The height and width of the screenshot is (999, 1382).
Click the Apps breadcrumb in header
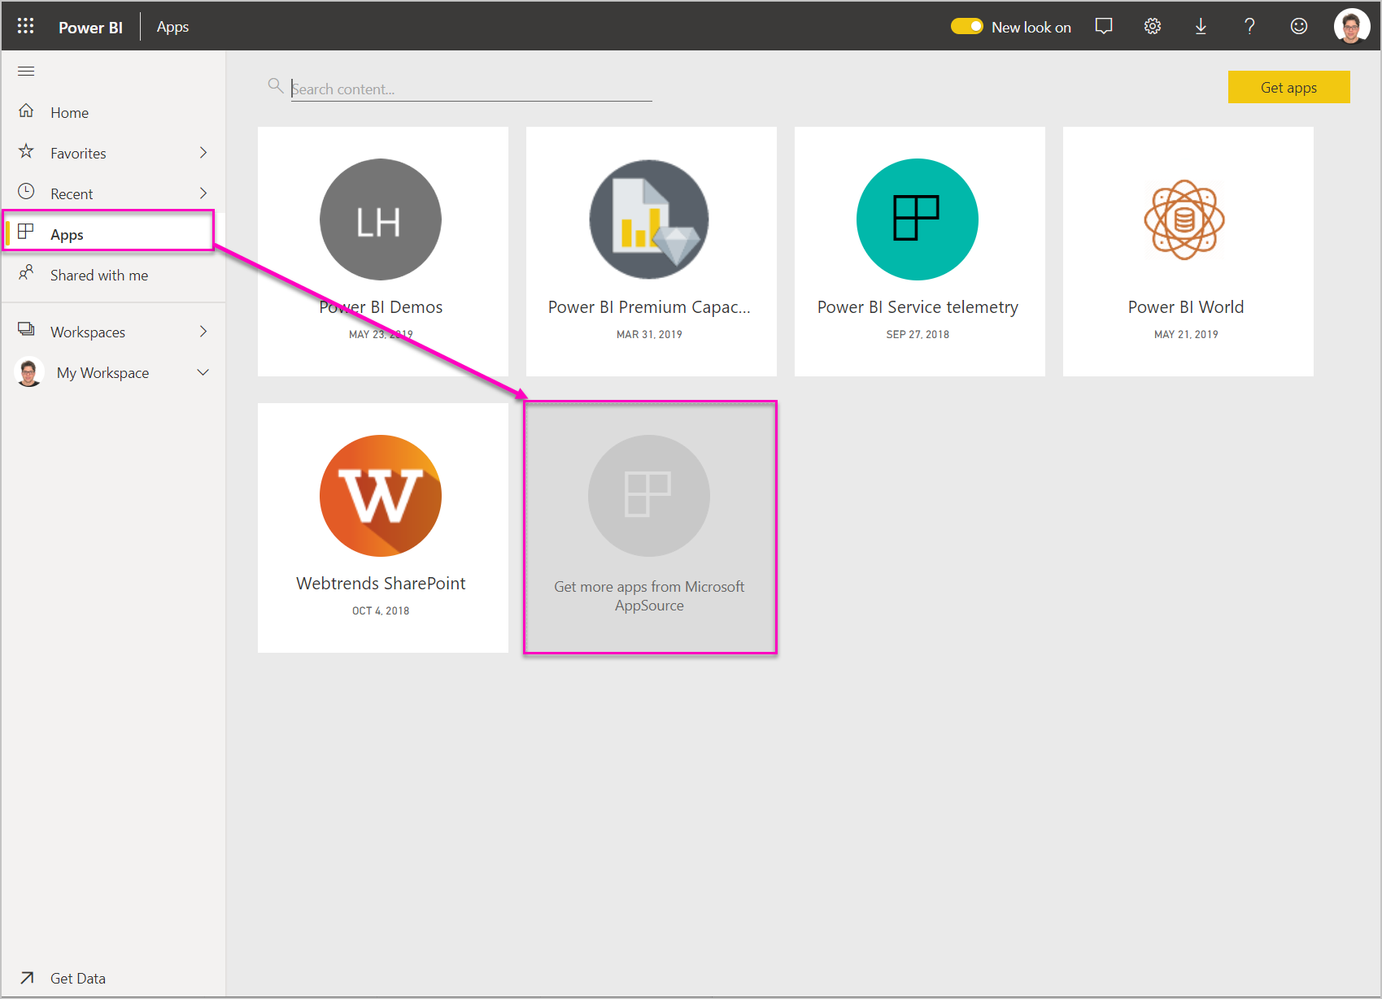[x=172, y=27]
